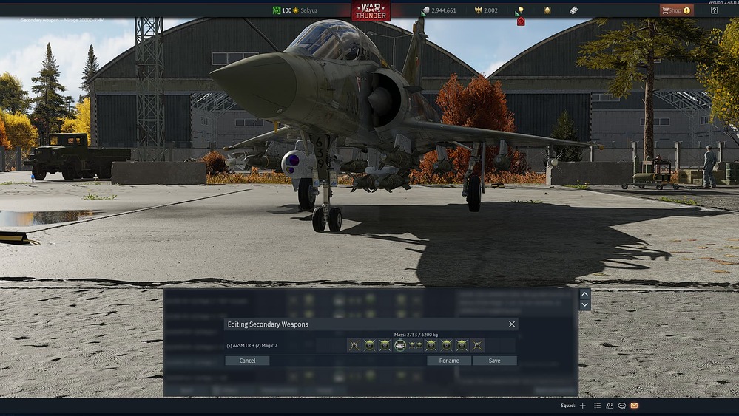Click the preset name (5) AASM LR + (2) Magic 2
The image size is (739, 416).
(x=252, y=345)
